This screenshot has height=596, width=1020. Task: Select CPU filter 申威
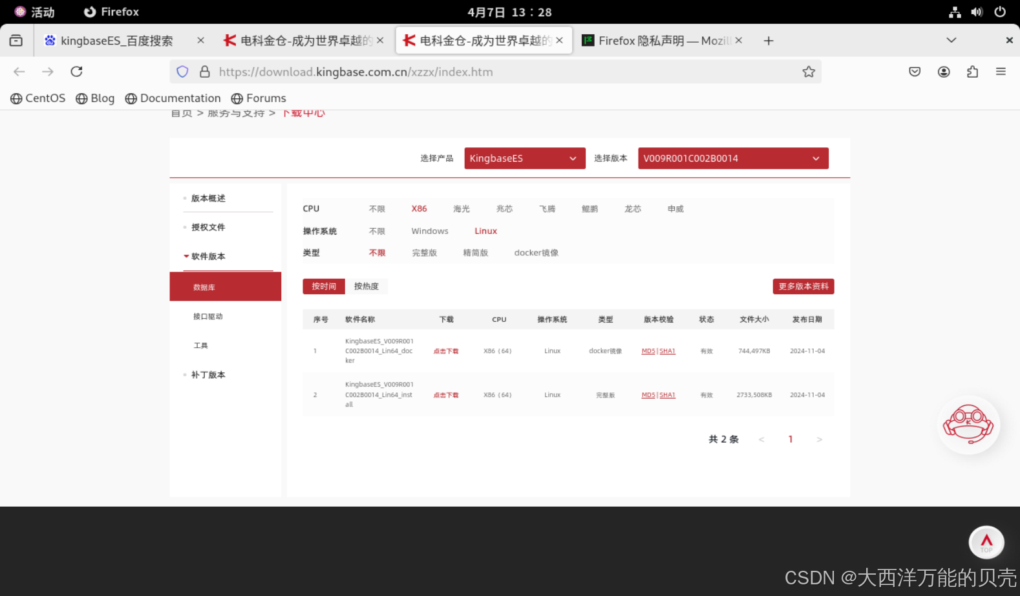point(675,209)
